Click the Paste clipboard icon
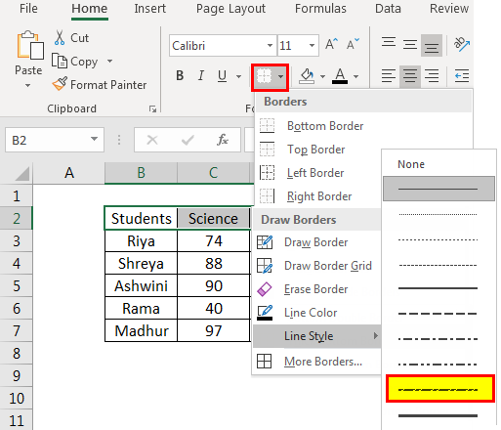Image resolution: width=501 pixels, height=430 pixels. pos(29,46)
